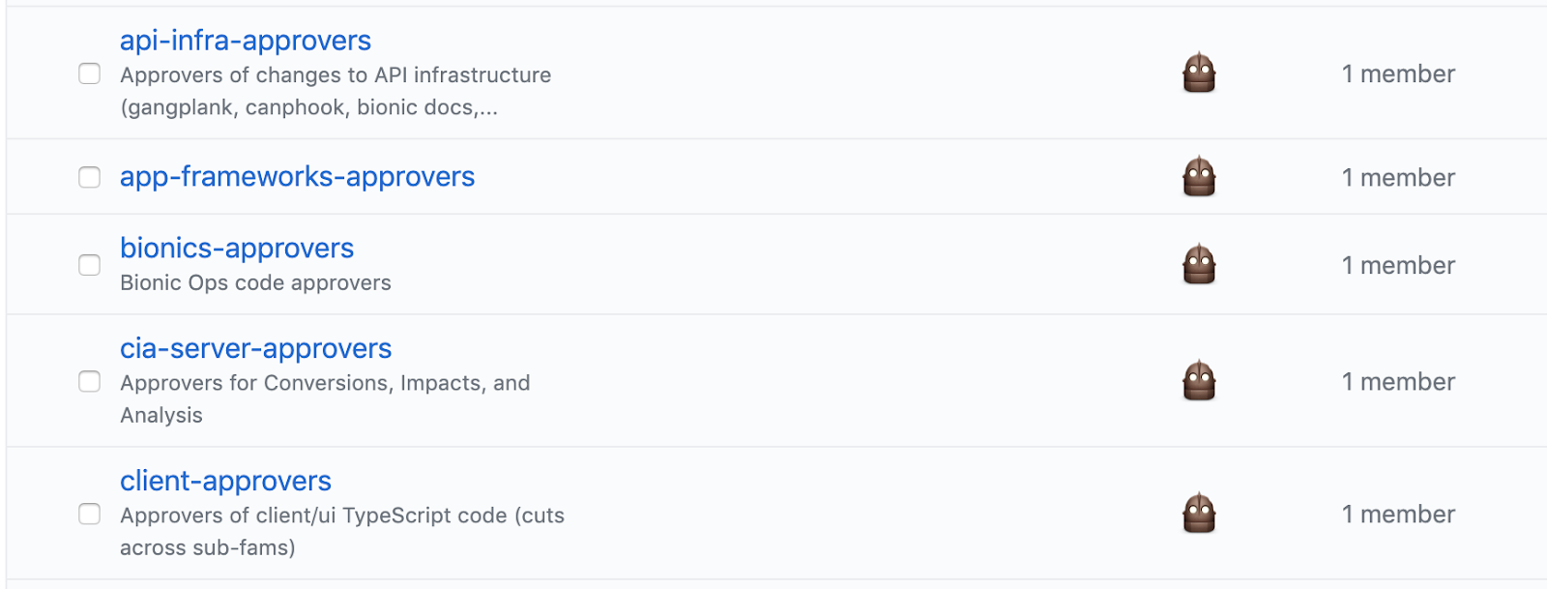
Task: Click '1 member' on the client-approvers row
Action: (x=1398, y=514)
